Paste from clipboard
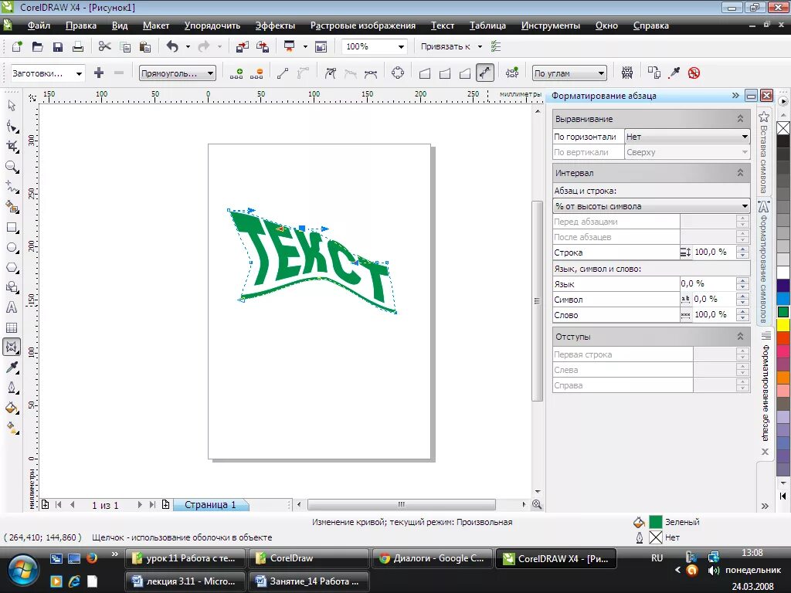The height and width of the screenshot is (593, 791). (144, 46)
